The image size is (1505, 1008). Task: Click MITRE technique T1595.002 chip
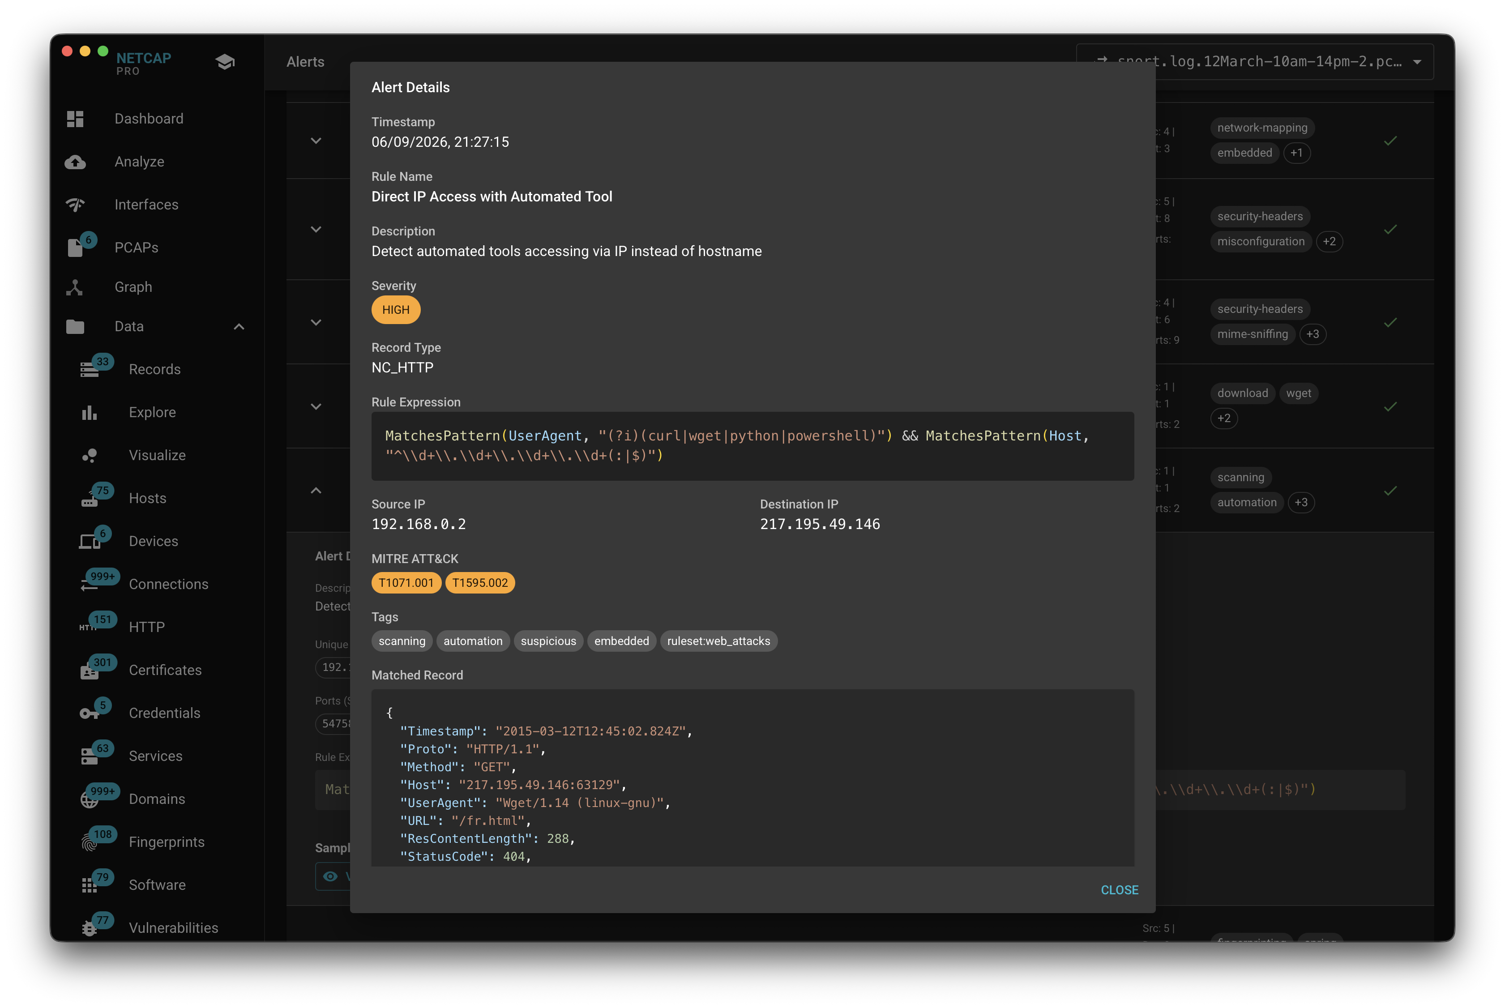tap(480, 583)
